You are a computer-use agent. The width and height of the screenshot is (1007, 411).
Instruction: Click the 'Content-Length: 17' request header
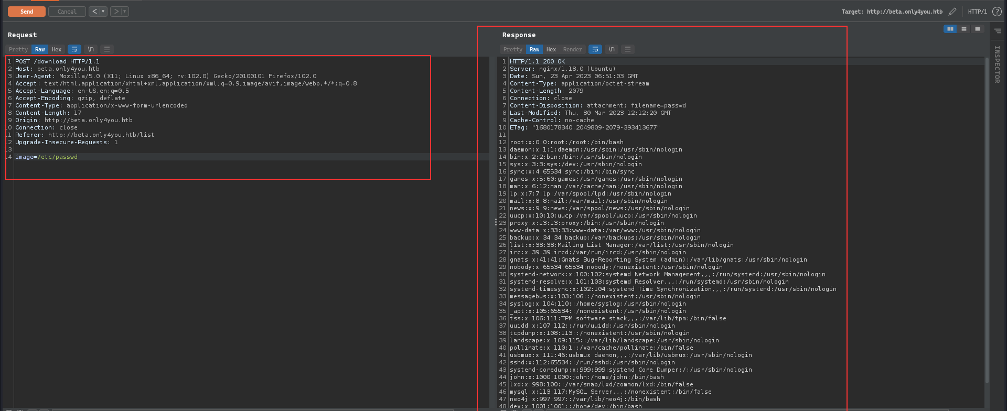(x=48, y=113)
